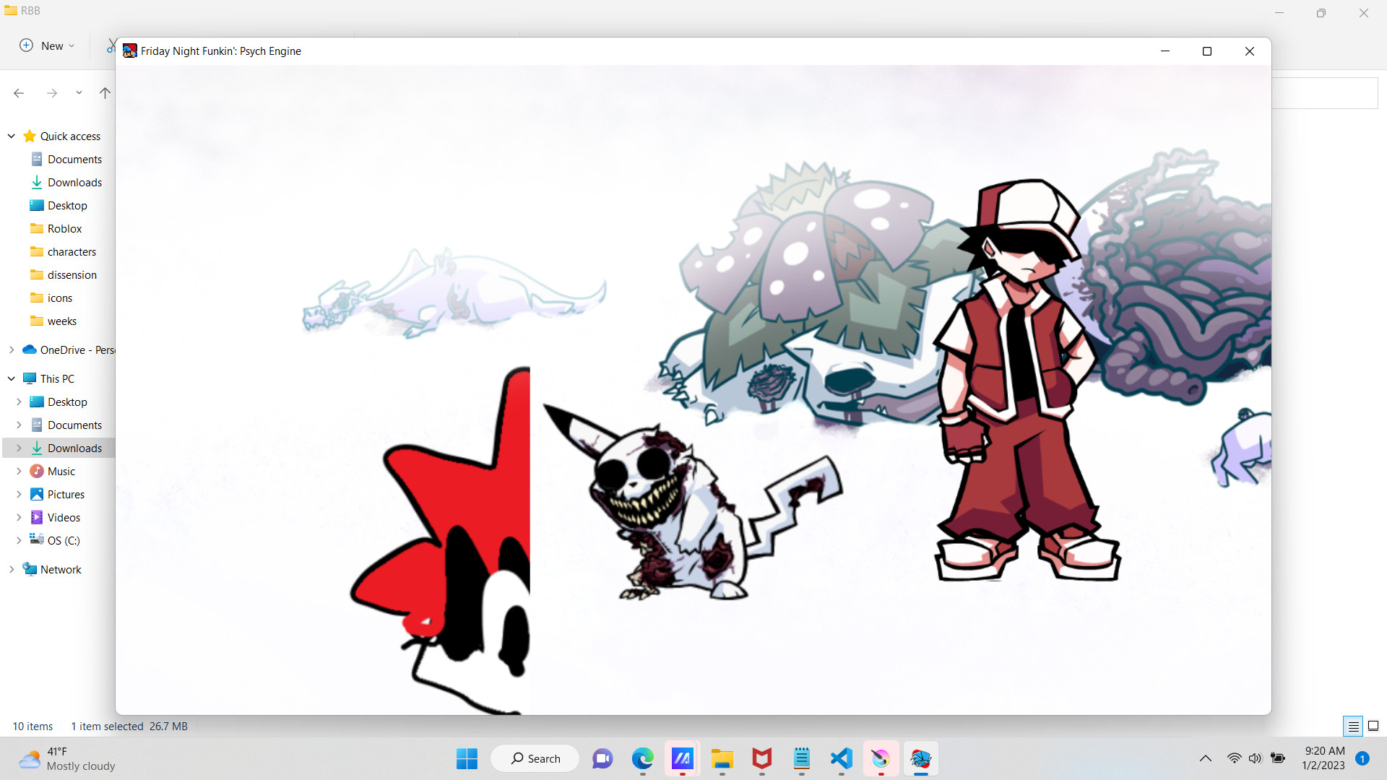
Task: Switch to details list view
Action: [x=1353, y=726]
